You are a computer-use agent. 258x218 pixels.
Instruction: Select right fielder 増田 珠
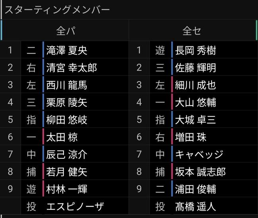click(x=191, y=137)
